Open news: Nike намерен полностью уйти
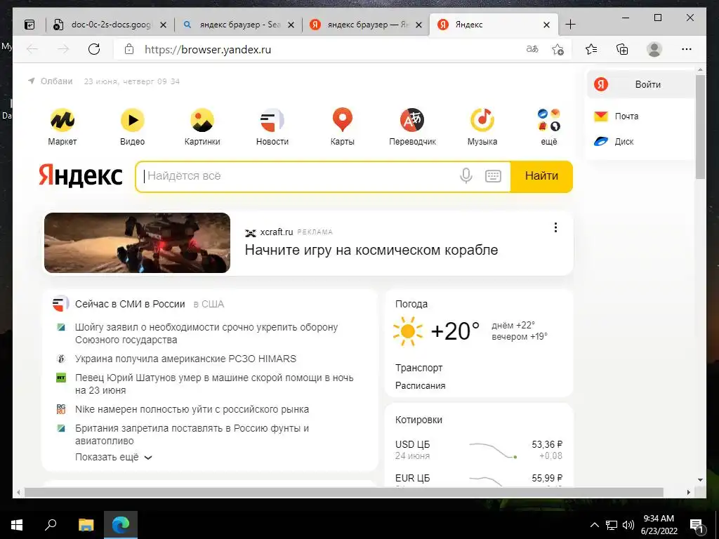The height and width of the screenshot is (539, 719). pyautogui.click(x=192, y=409)
